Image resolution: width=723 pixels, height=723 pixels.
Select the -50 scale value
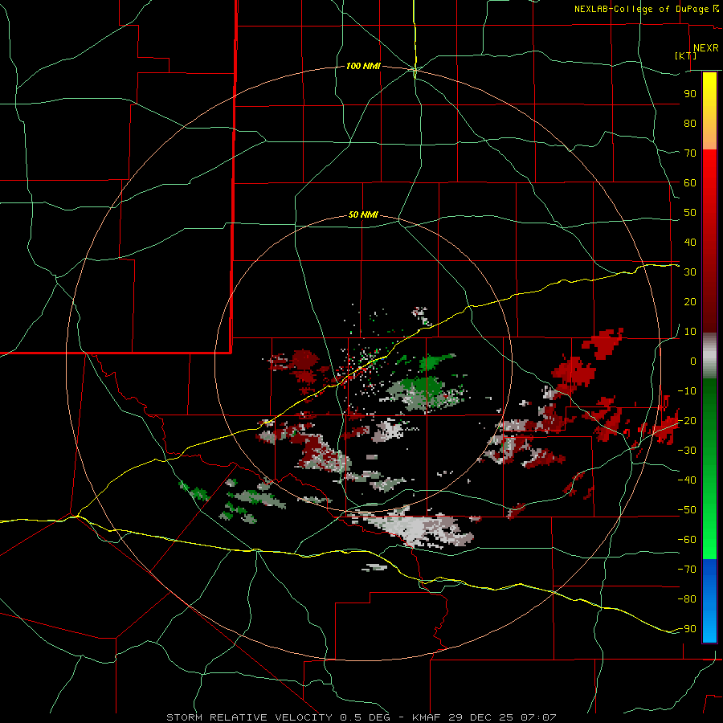(x=687, y=510)
